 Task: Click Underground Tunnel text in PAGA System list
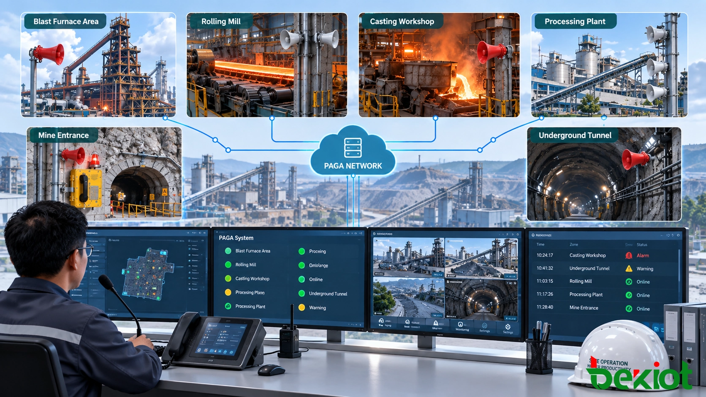pyautogui.click(x=328, y=294)
